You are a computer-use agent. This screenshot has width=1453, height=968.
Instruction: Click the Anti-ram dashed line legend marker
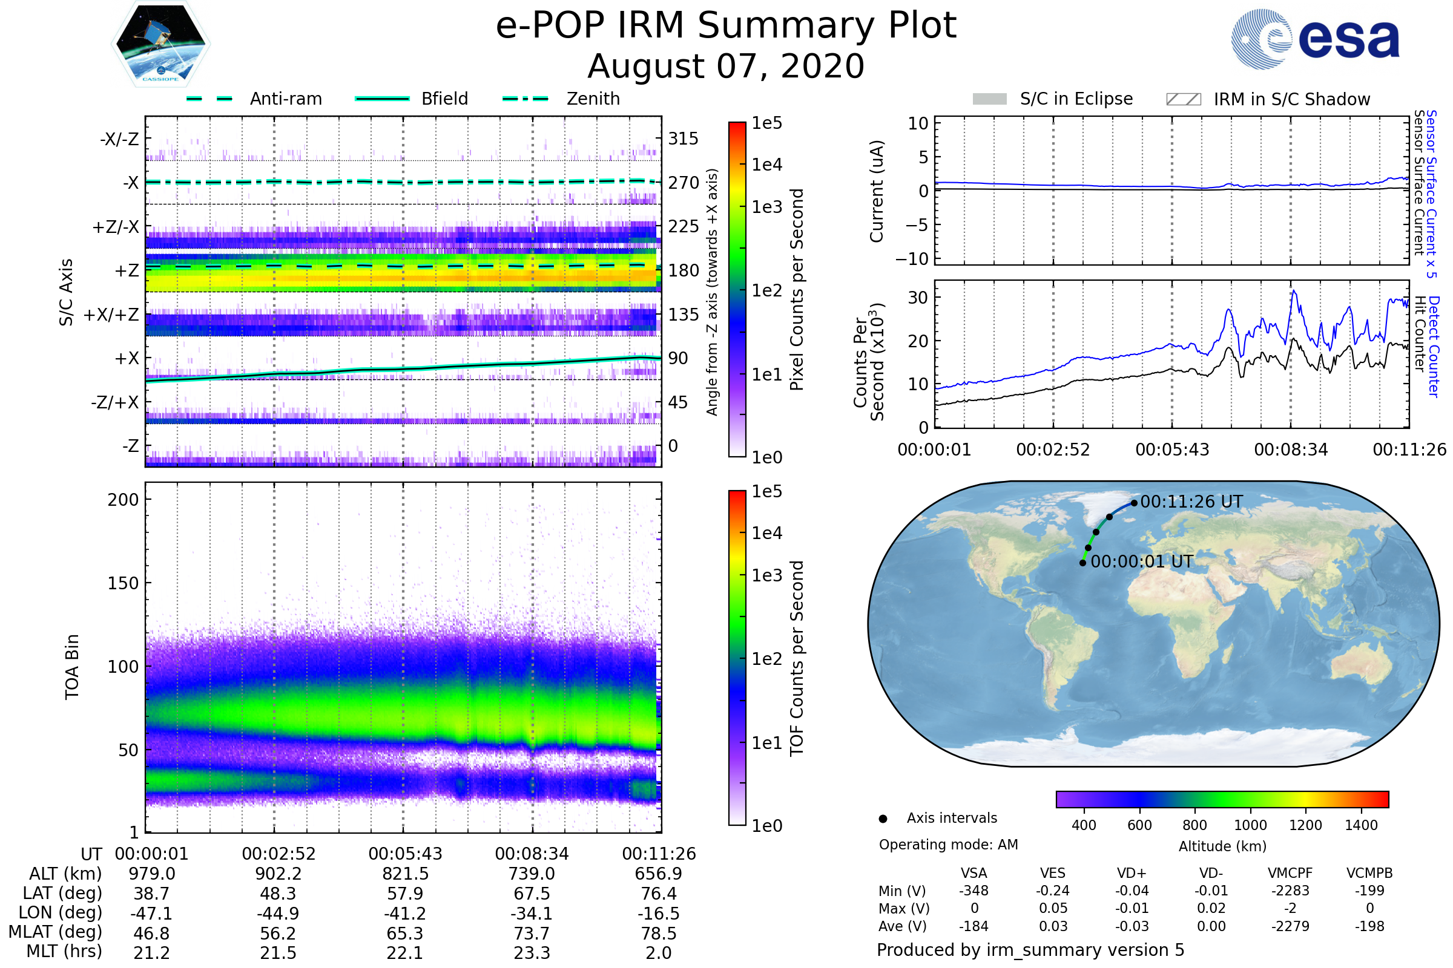pyautogui.click(x=209, y=99)
